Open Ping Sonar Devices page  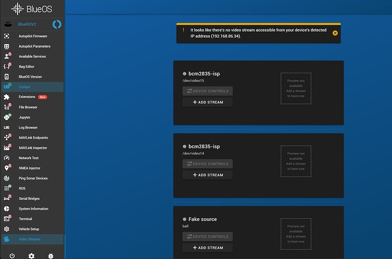pyautogui.click(x=33, y=178)
